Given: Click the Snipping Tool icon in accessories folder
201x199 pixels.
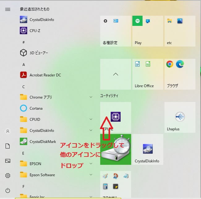Looking at the screenshot, I should click(116, 176).
